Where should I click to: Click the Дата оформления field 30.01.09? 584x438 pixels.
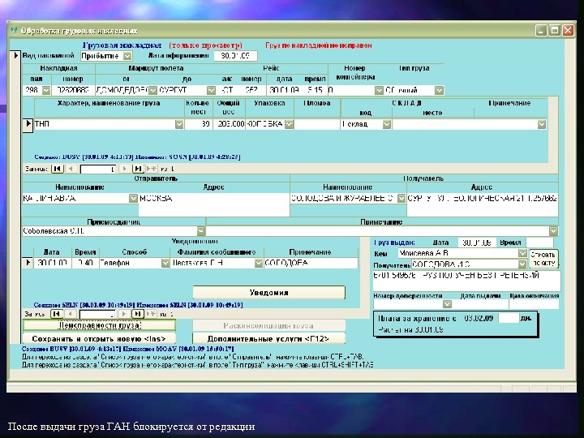pyautogui.click(x=235, y=56)
